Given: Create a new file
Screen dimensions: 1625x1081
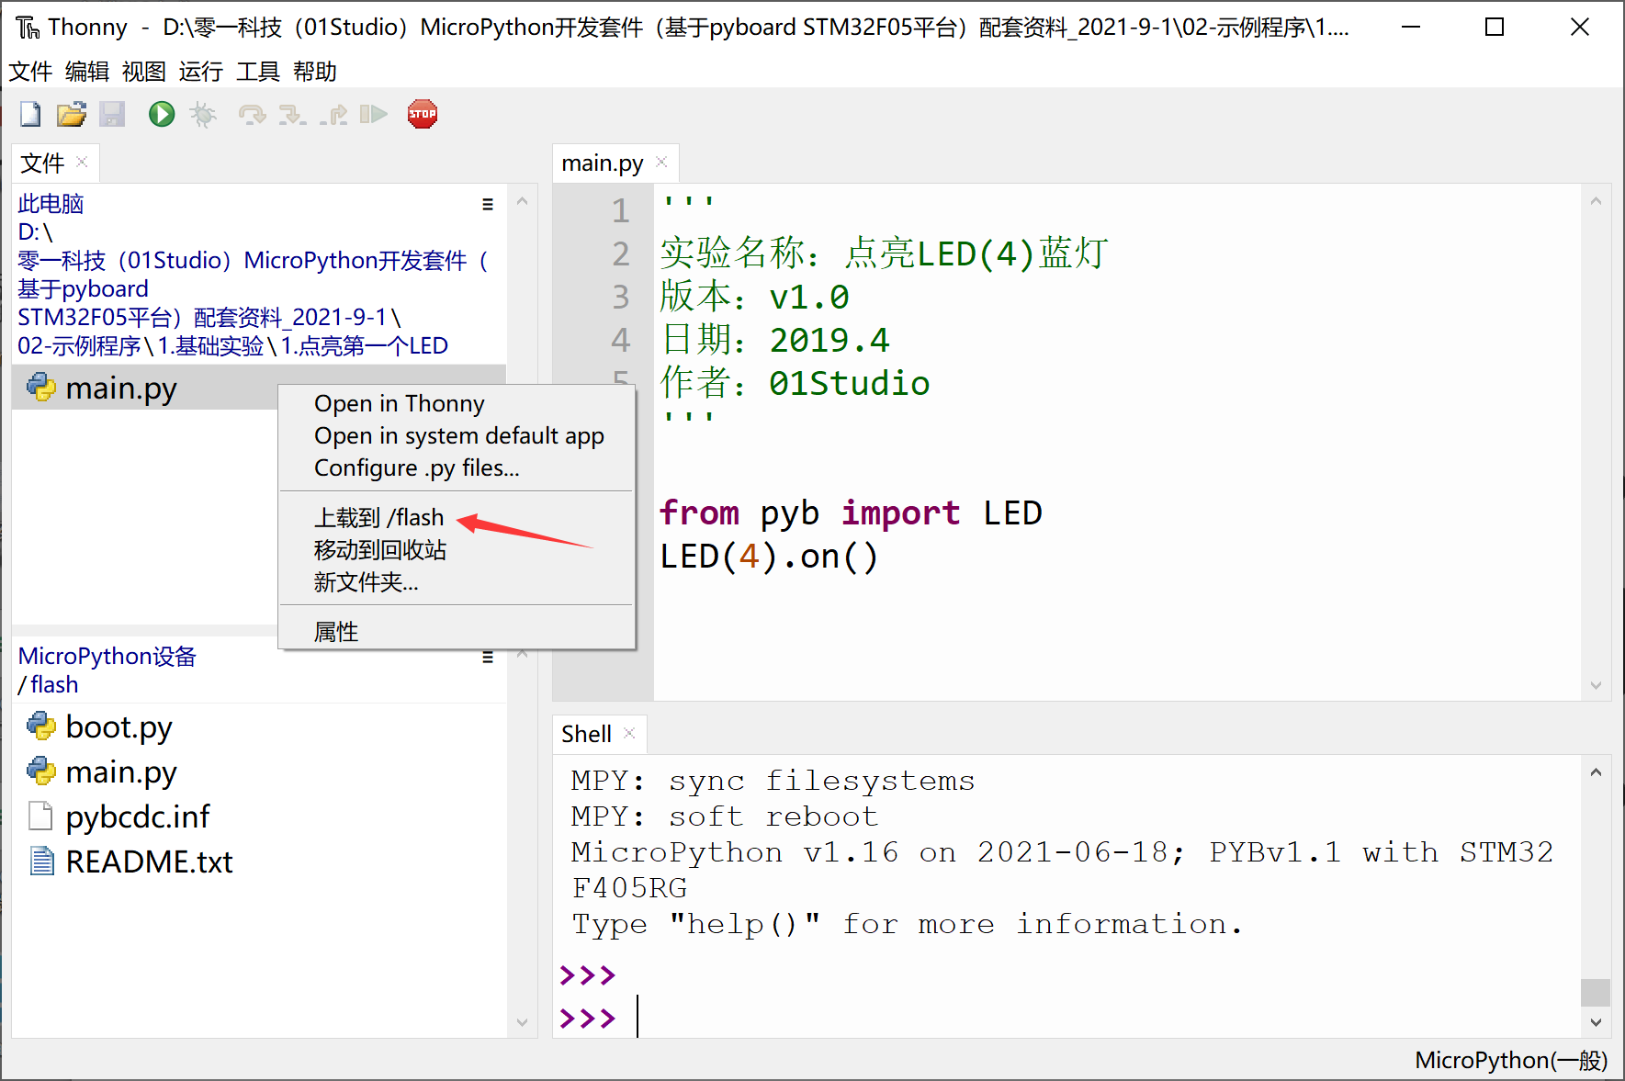Looking at the screenshot, I should pos(28,113).
